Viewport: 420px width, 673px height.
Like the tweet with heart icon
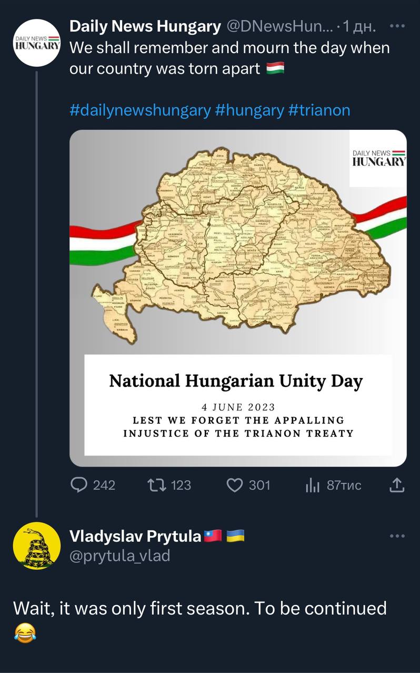point(234,485)
